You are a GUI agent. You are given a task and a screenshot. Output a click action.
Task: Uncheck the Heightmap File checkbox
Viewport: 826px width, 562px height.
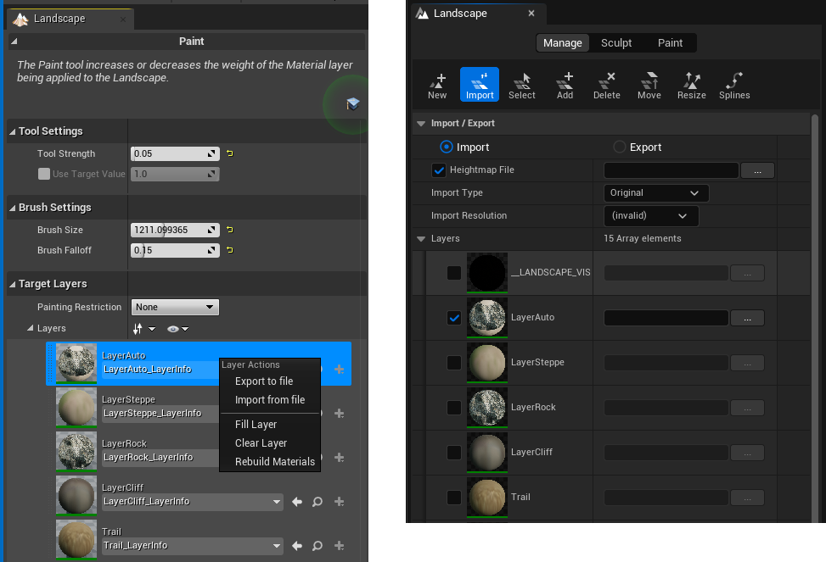439,170
